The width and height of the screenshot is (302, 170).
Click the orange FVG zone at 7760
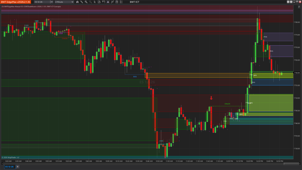[197, 75]
